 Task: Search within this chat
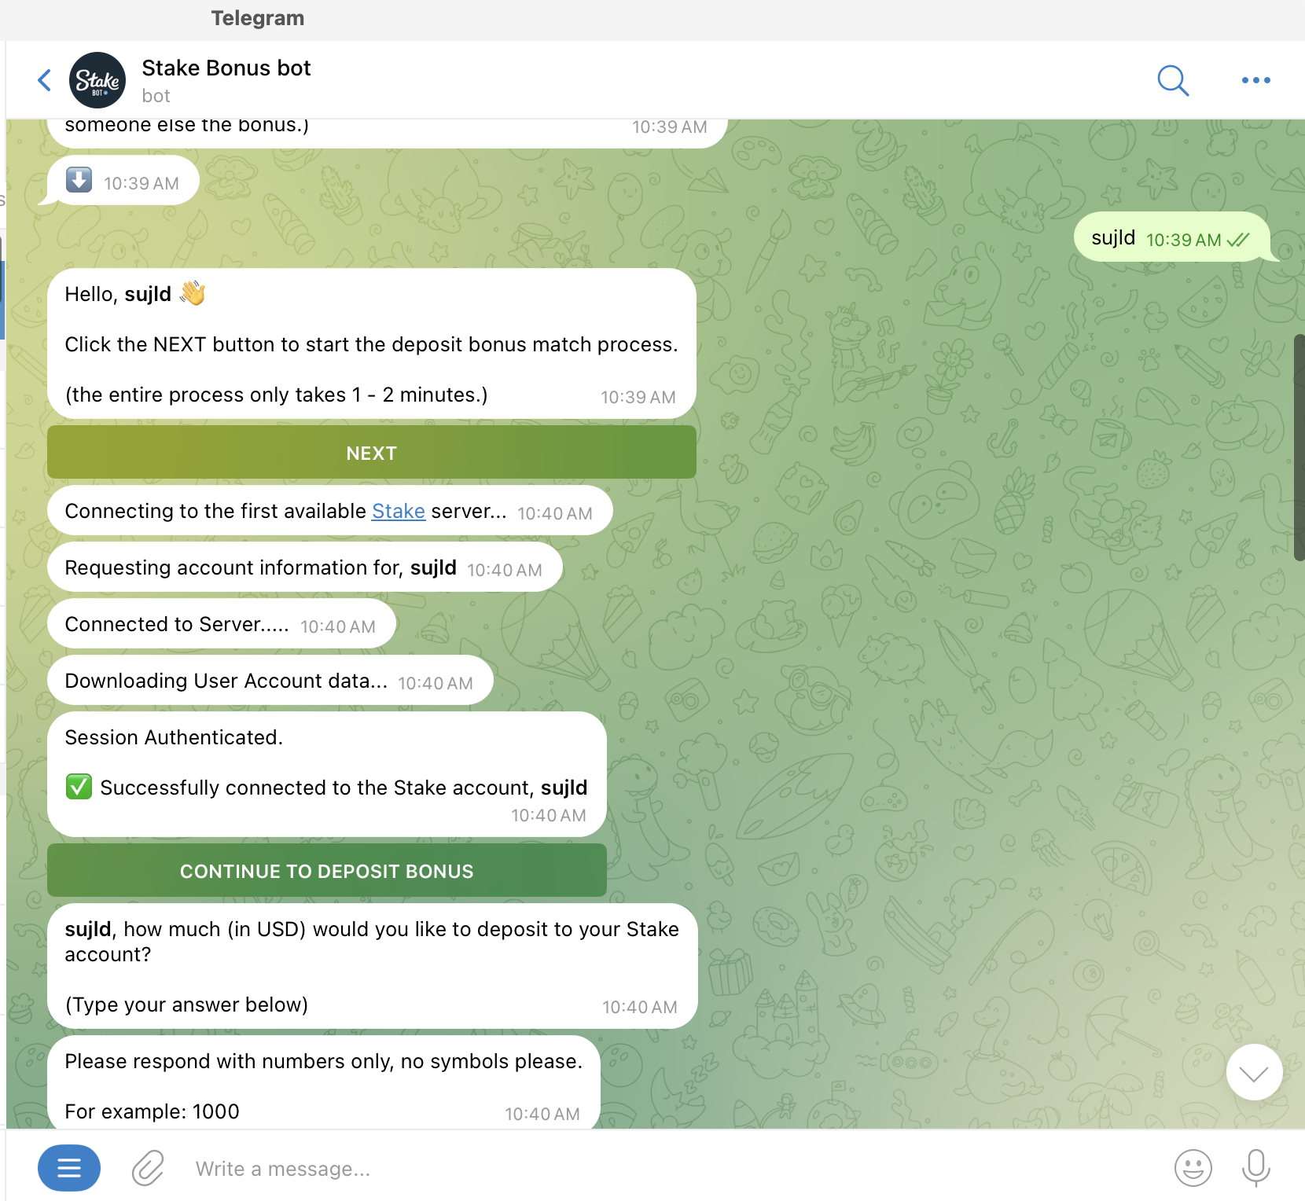coord(1173,80)
